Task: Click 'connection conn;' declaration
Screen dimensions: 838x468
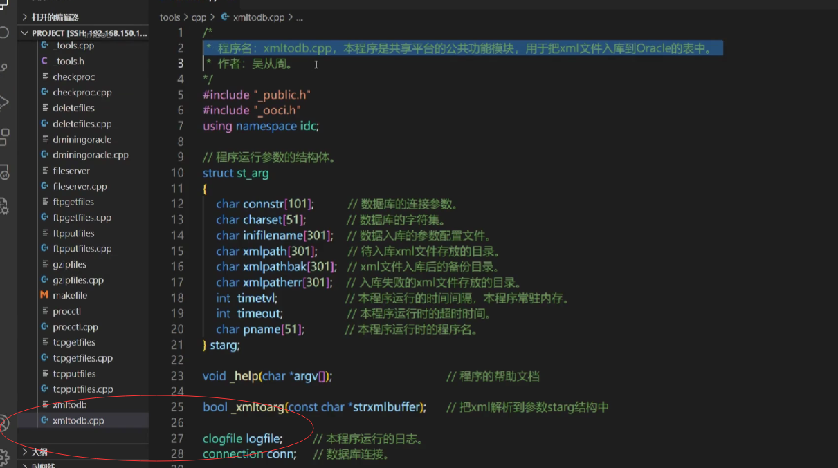Action: (250, 454)
